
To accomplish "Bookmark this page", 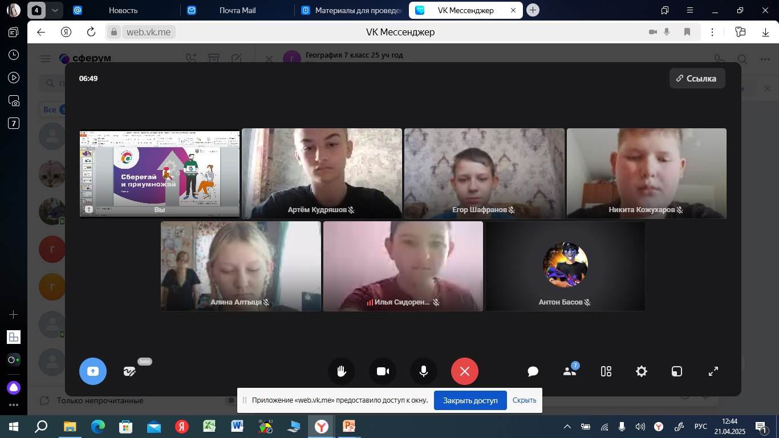I will coord(687,32).
